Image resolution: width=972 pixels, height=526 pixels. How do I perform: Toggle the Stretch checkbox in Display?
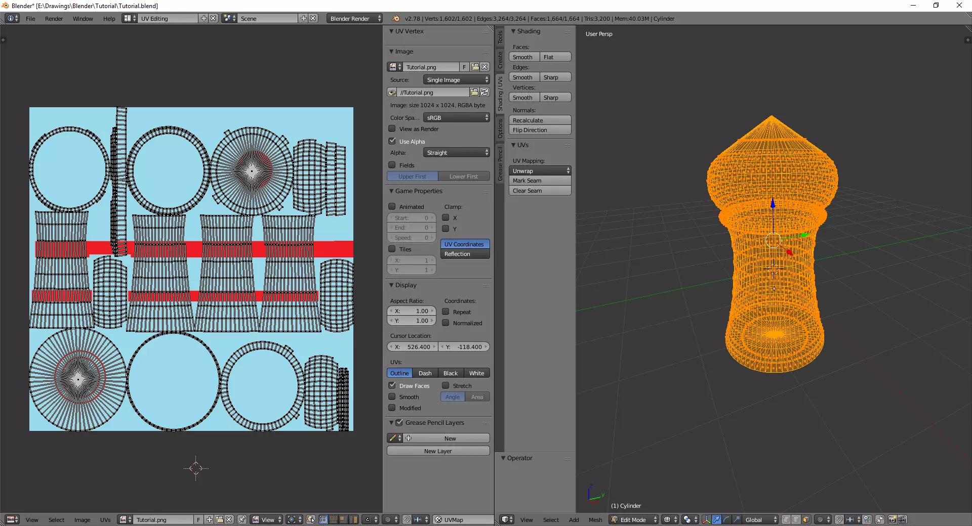[446, 385]
